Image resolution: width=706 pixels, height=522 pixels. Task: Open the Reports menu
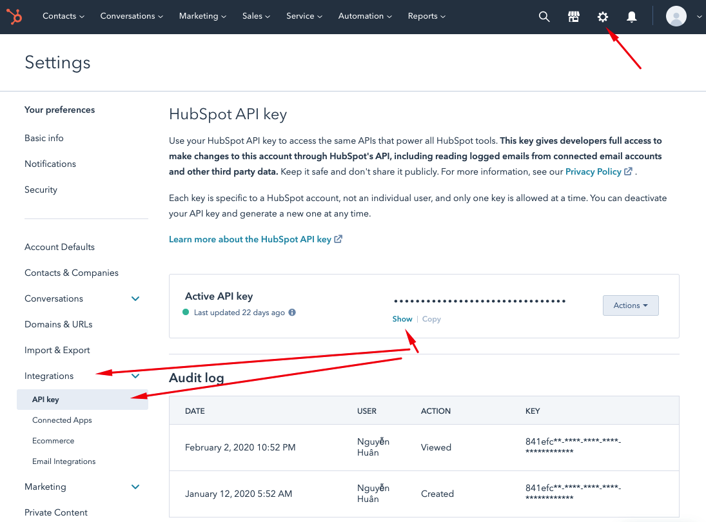pyautogui.click(x=427, y=16)
